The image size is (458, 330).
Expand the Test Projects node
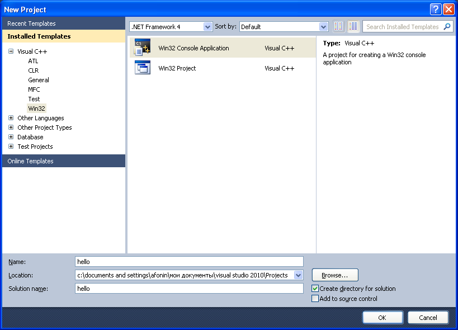tap(11, 147)
